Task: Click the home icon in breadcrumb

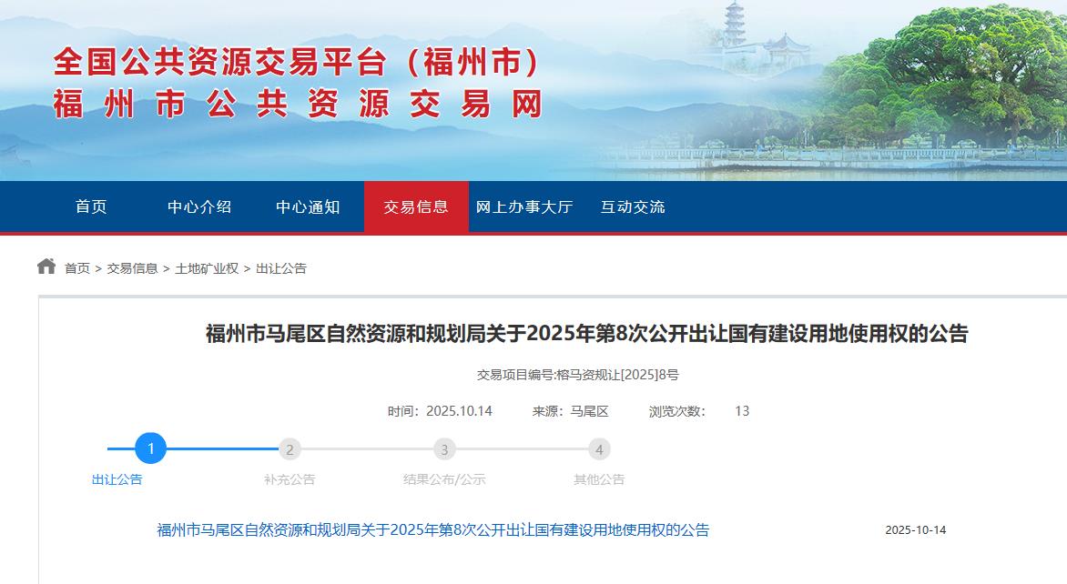Action: pyautogui.click(x=46, y=267)
